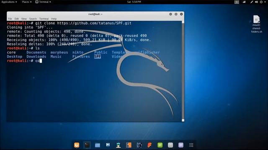
Task: Click the highlighted SPF directory name
Action: (x=98, y=57)
